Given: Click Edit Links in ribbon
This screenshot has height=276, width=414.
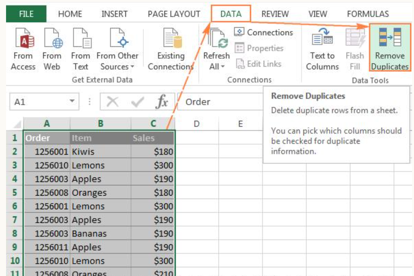Looking at the screenshot, I should (258, 64).
